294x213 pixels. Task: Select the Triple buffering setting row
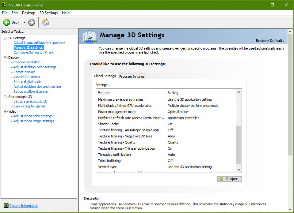tap(109, 161)
